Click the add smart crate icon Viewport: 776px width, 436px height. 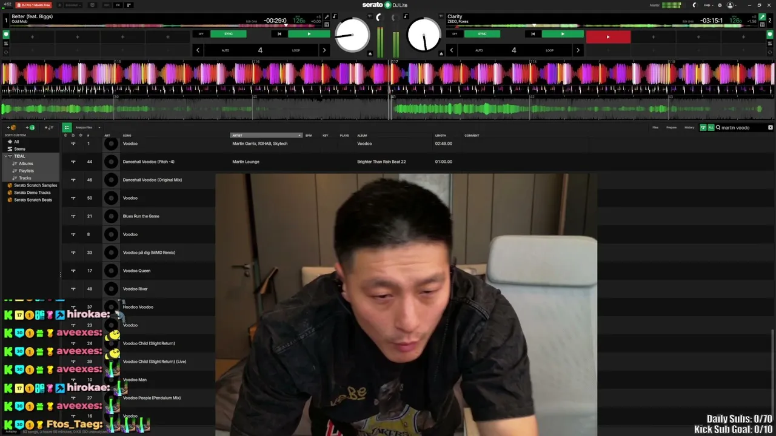click(30, 128)
